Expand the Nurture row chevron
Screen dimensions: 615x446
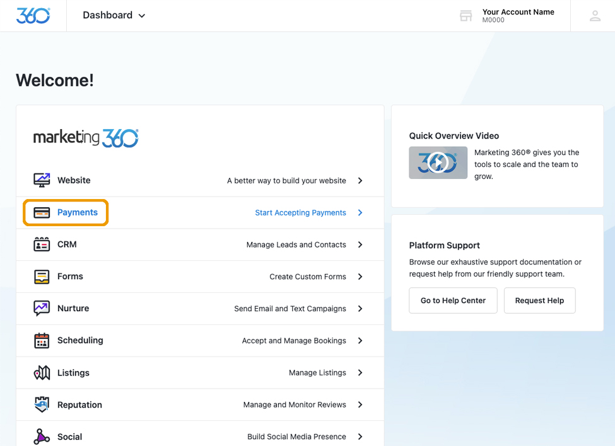(360, 309)
